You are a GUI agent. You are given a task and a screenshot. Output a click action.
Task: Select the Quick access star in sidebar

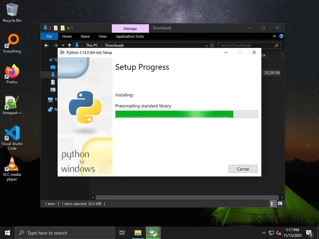click(x=51, y=59)
